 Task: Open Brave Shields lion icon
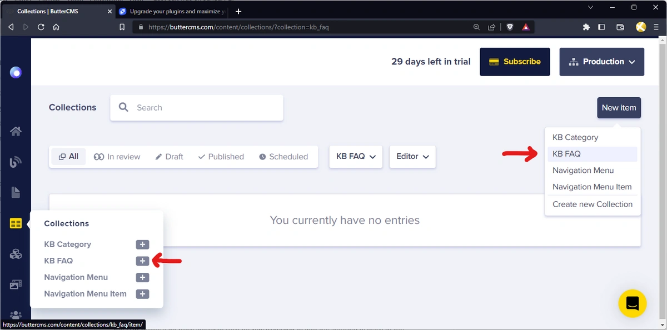pyautogui.click(x=510, y=27)
